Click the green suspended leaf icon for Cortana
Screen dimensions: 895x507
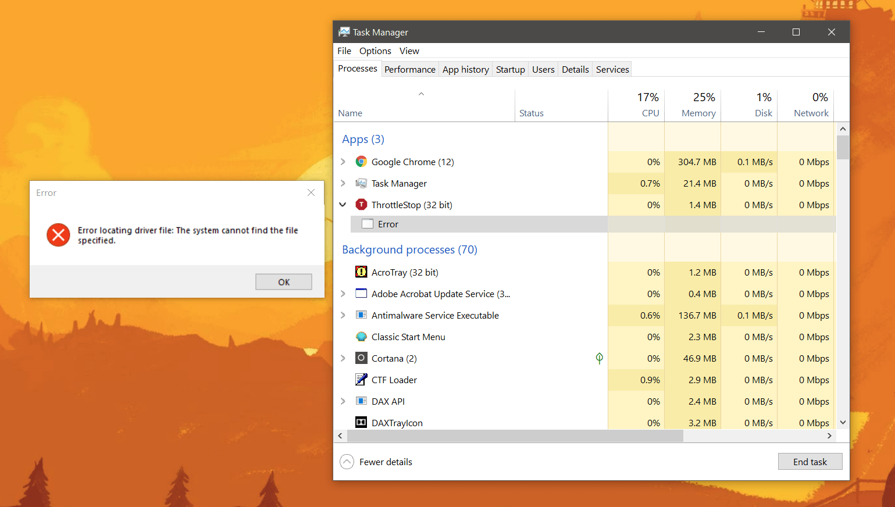pos(599,358)
